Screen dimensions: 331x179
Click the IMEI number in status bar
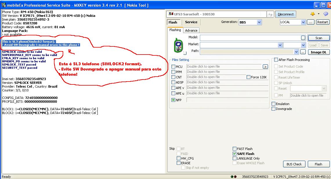point(255,177)
